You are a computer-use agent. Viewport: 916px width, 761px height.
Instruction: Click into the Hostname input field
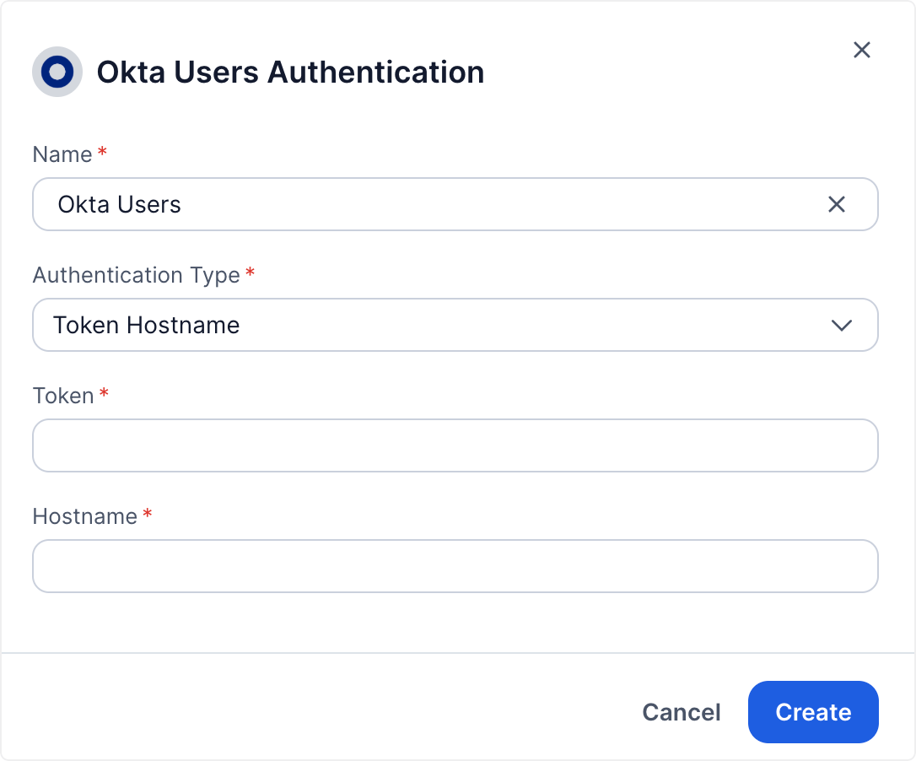455,566
